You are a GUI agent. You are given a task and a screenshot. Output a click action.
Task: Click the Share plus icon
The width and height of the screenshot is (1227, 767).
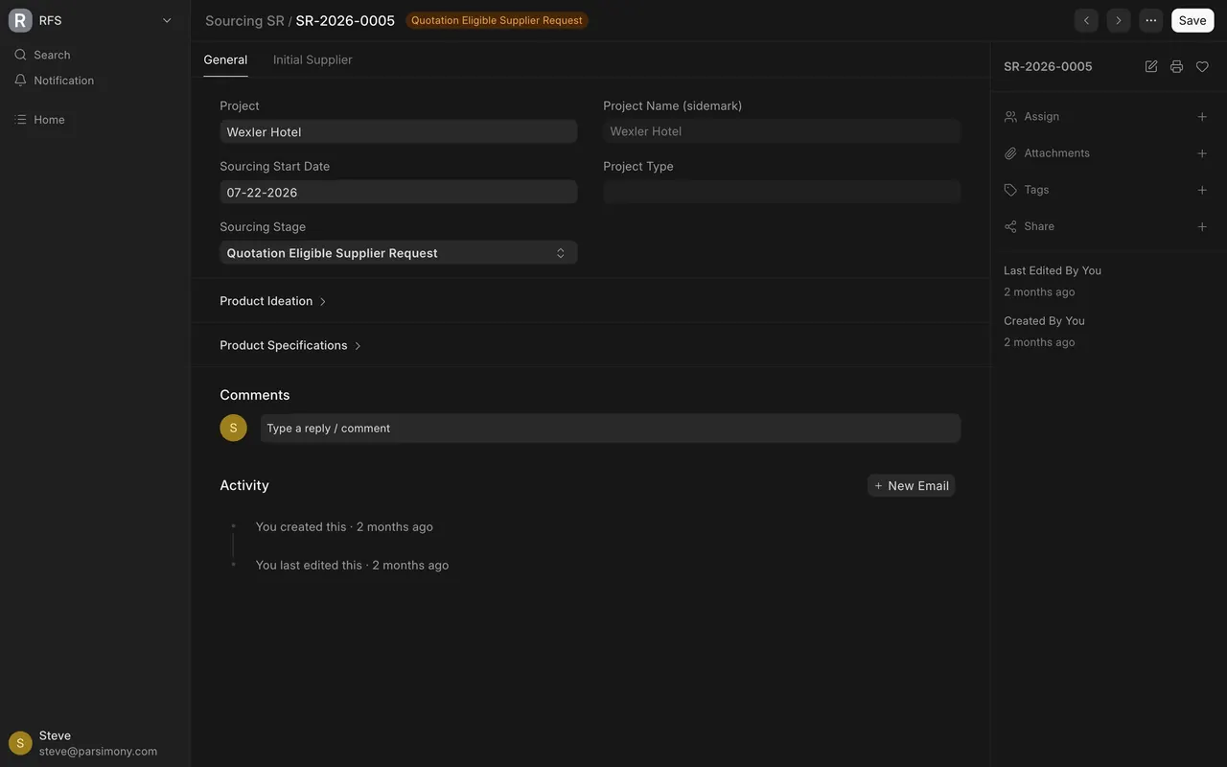click(x=1202, y=226)
